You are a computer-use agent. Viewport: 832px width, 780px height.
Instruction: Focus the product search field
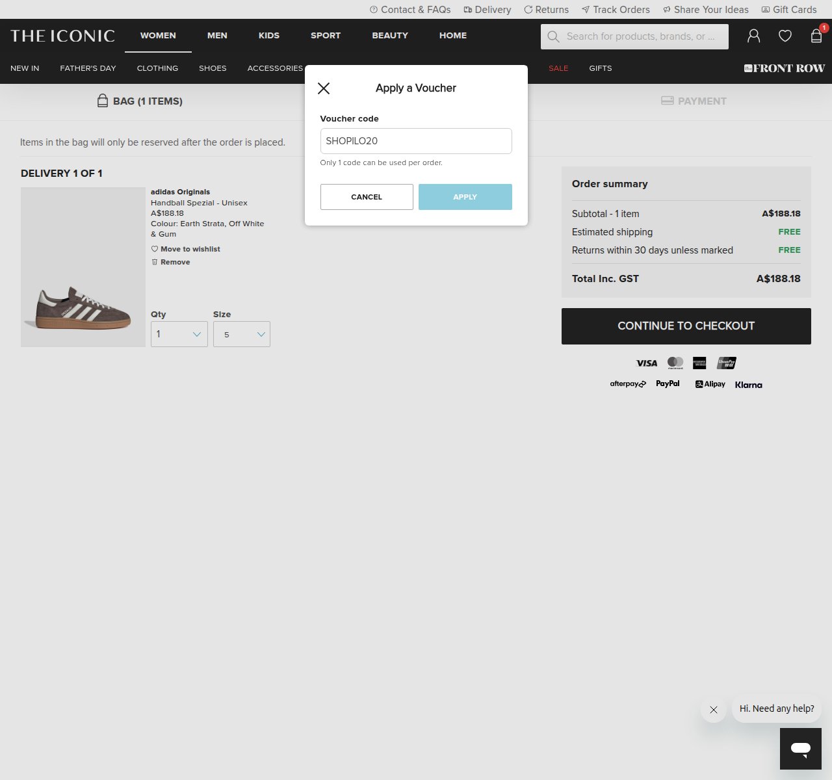(634, 37)
